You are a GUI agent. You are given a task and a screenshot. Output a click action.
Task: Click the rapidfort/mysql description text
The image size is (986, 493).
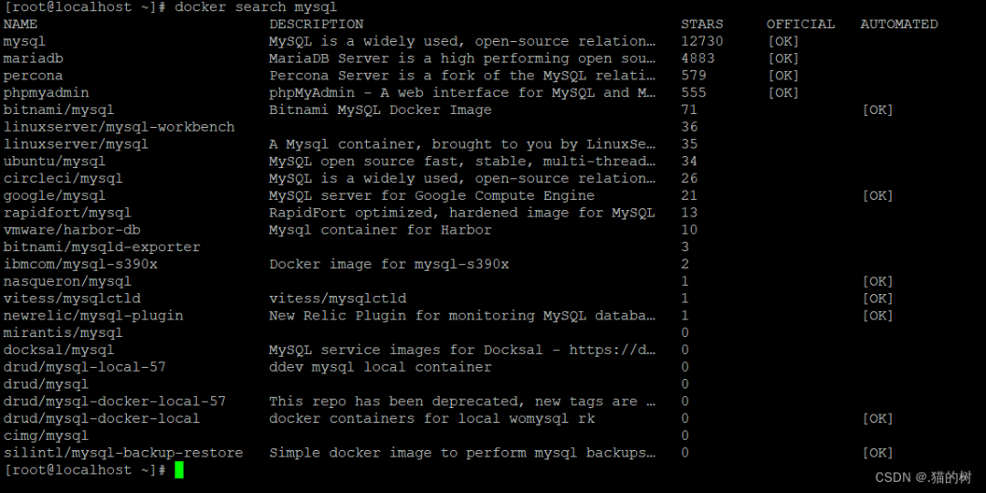click(462, 213)
